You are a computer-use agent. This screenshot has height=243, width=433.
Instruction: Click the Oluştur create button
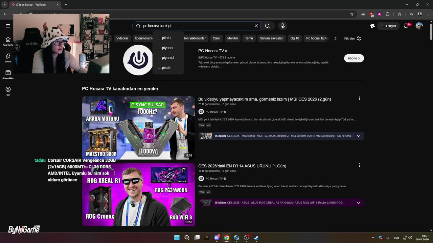(x=388, y=26)
